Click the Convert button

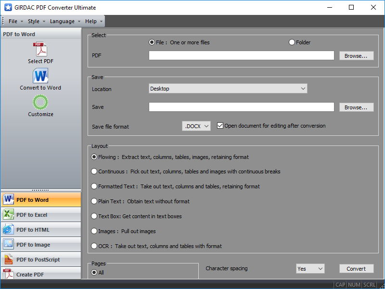click(x=356, y=269)
